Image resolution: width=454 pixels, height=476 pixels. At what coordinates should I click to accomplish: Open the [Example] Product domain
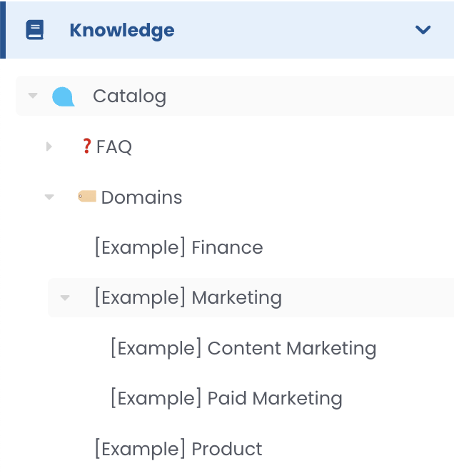tap(178, 449)
